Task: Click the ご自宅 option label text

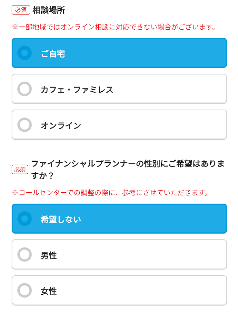Action: point(53,54)
